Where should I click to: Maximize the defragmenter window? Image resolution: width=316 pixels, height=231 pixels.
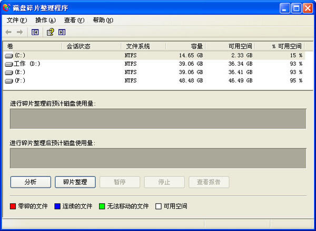coord(296,8)
